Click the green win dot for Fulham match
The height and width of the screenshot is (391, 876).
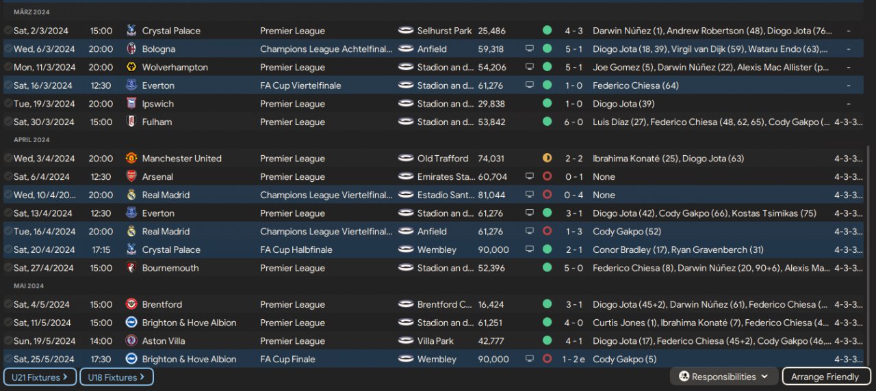[x=547, y=122]
